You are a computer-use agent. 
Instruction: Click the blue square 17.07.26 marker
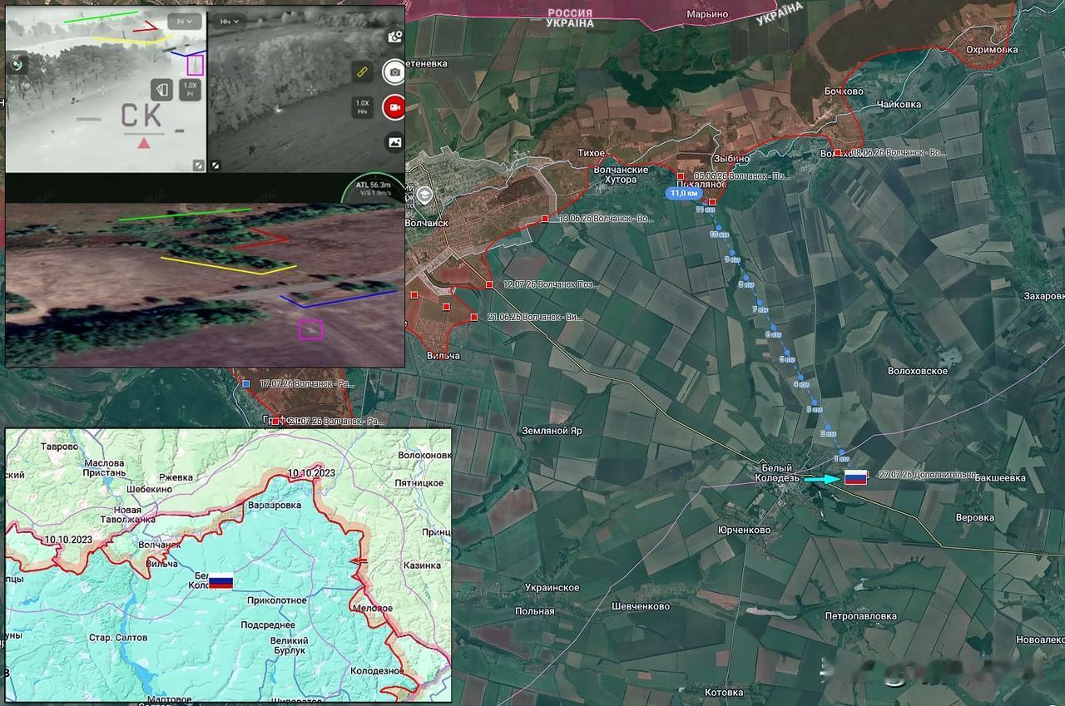point(246,384)
